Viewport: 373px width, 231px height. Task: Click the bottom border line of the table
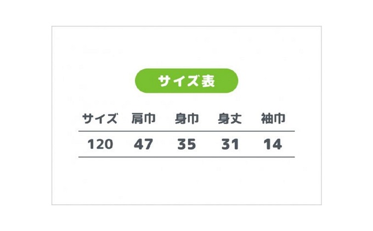(x=187, y=157)
